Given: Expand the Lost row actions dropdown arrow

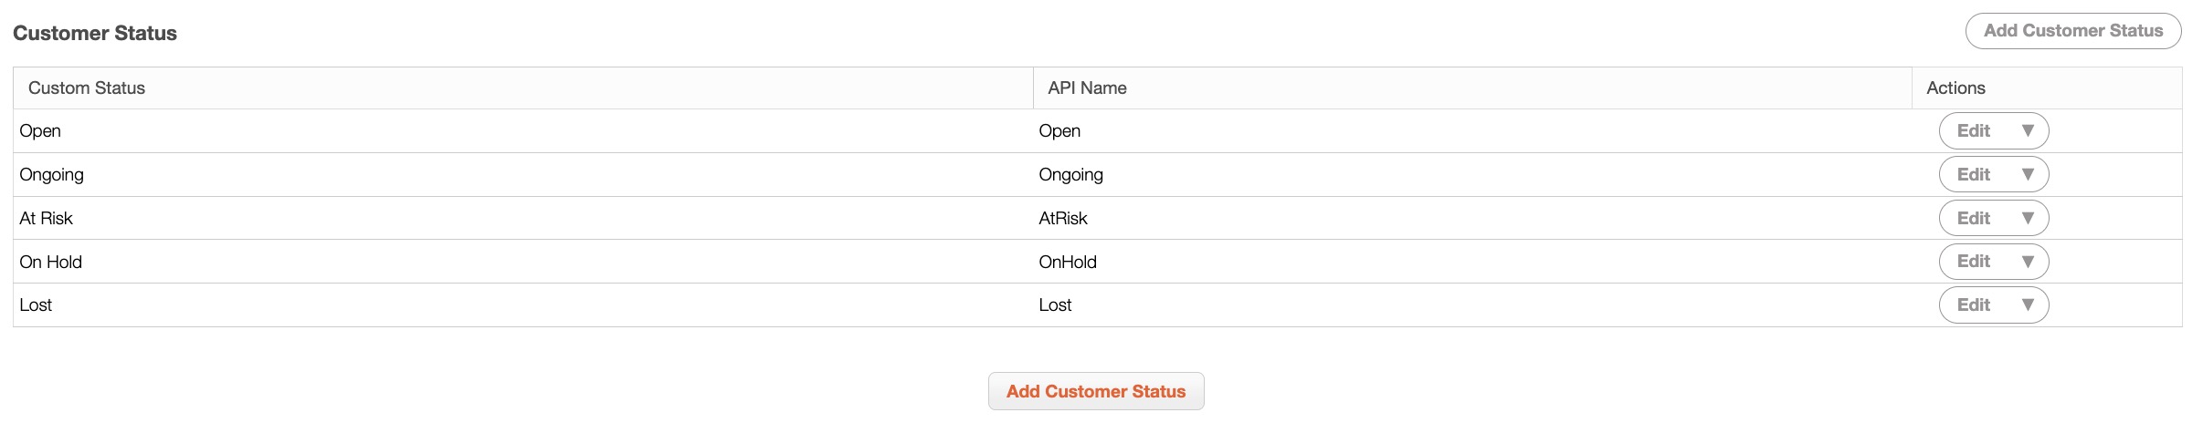Looking at the screenshot, I should (x=2028, y=305).
